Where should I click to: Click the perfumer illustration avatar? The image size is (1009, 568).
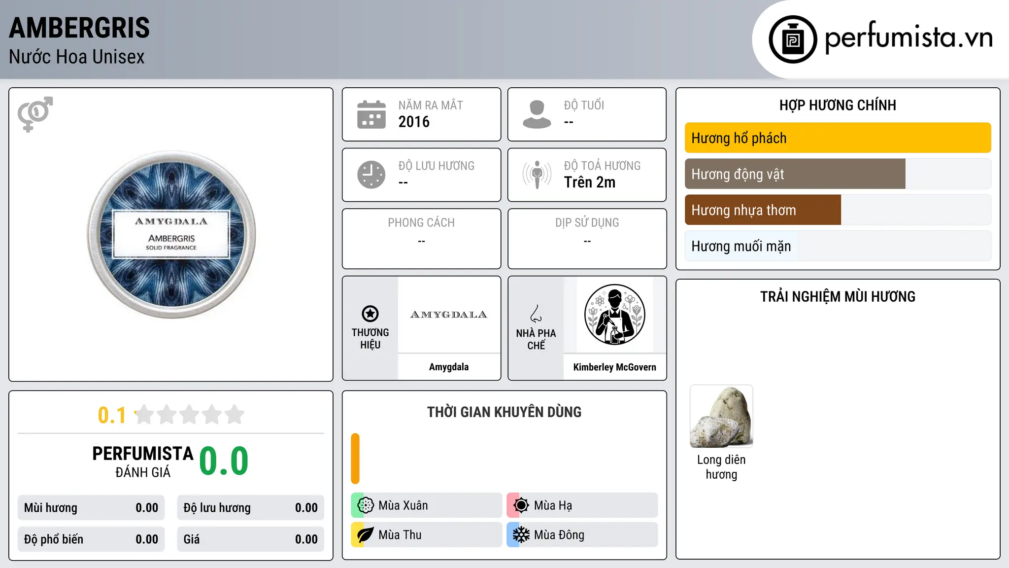[614, 315]
